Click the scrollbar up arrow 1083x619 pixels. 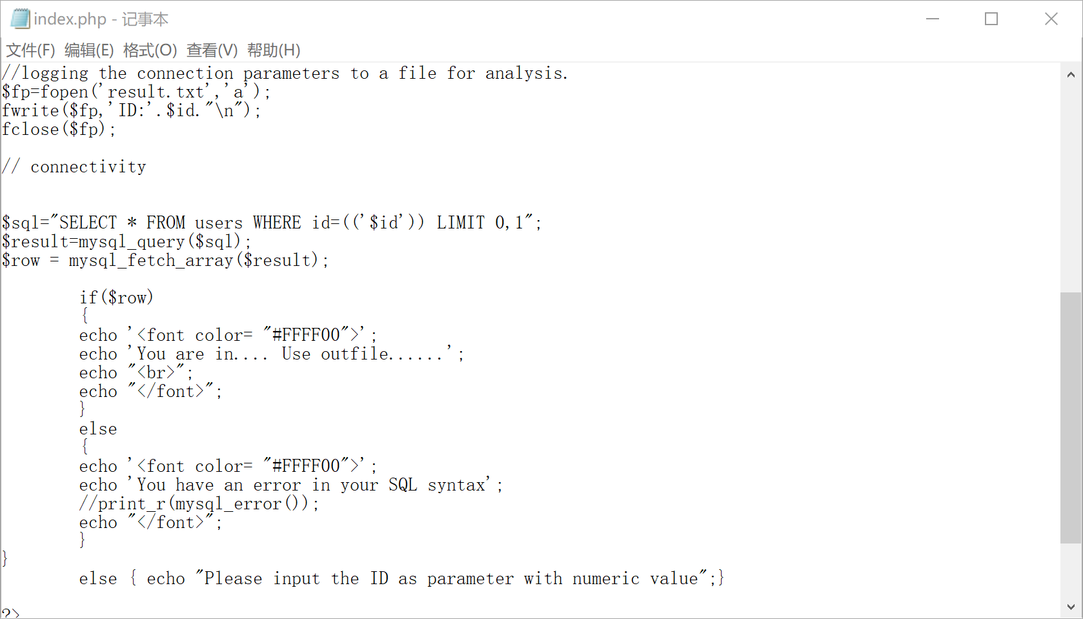1071,74
